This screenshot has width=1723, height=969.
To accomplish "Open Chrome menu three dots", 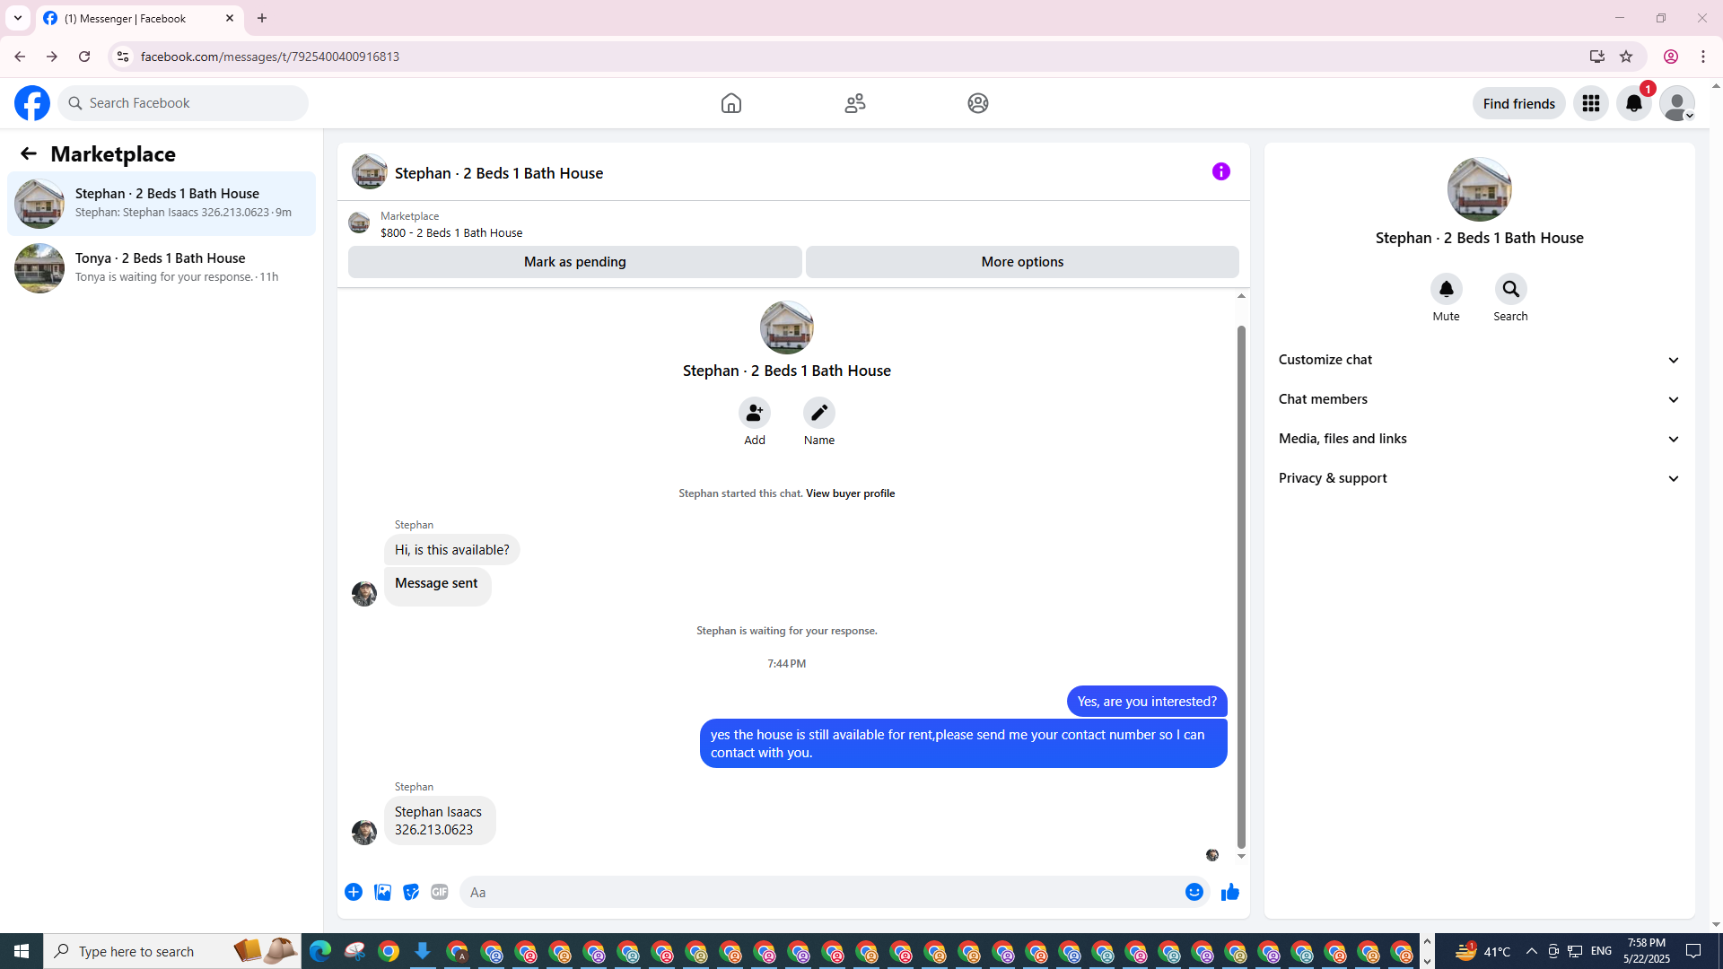I will 1703,57.
